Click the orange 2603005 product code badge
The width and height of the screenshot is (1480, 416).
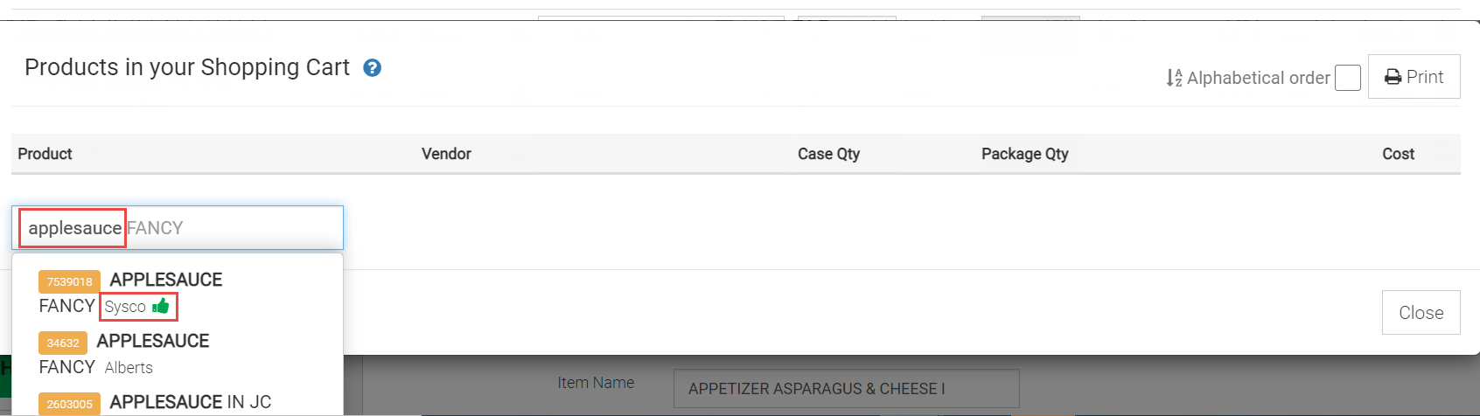click(69, 404)
